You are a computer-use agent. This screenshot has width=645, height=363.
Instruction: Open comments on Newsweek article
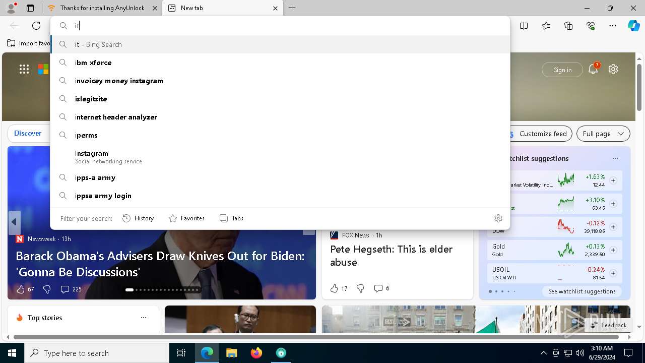pyautogui.click(x=71, y=289)
